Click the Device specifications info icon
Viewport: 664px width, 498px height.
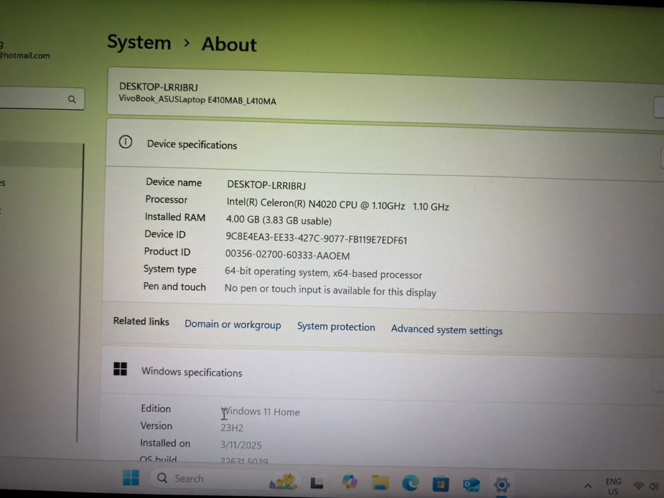125,142
